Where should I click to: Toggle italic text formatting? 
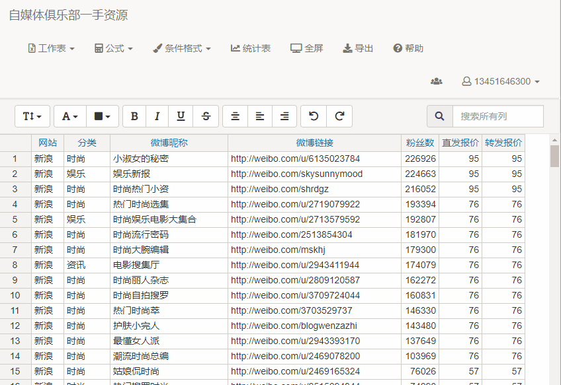[x=157, y=116]
